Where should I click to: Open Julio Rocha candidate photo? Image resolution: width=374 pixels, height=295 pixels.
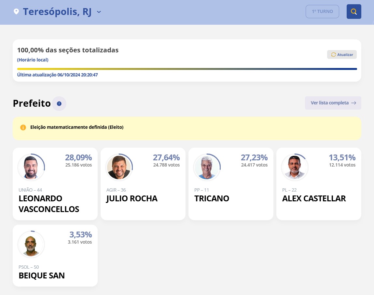(119, 167)
